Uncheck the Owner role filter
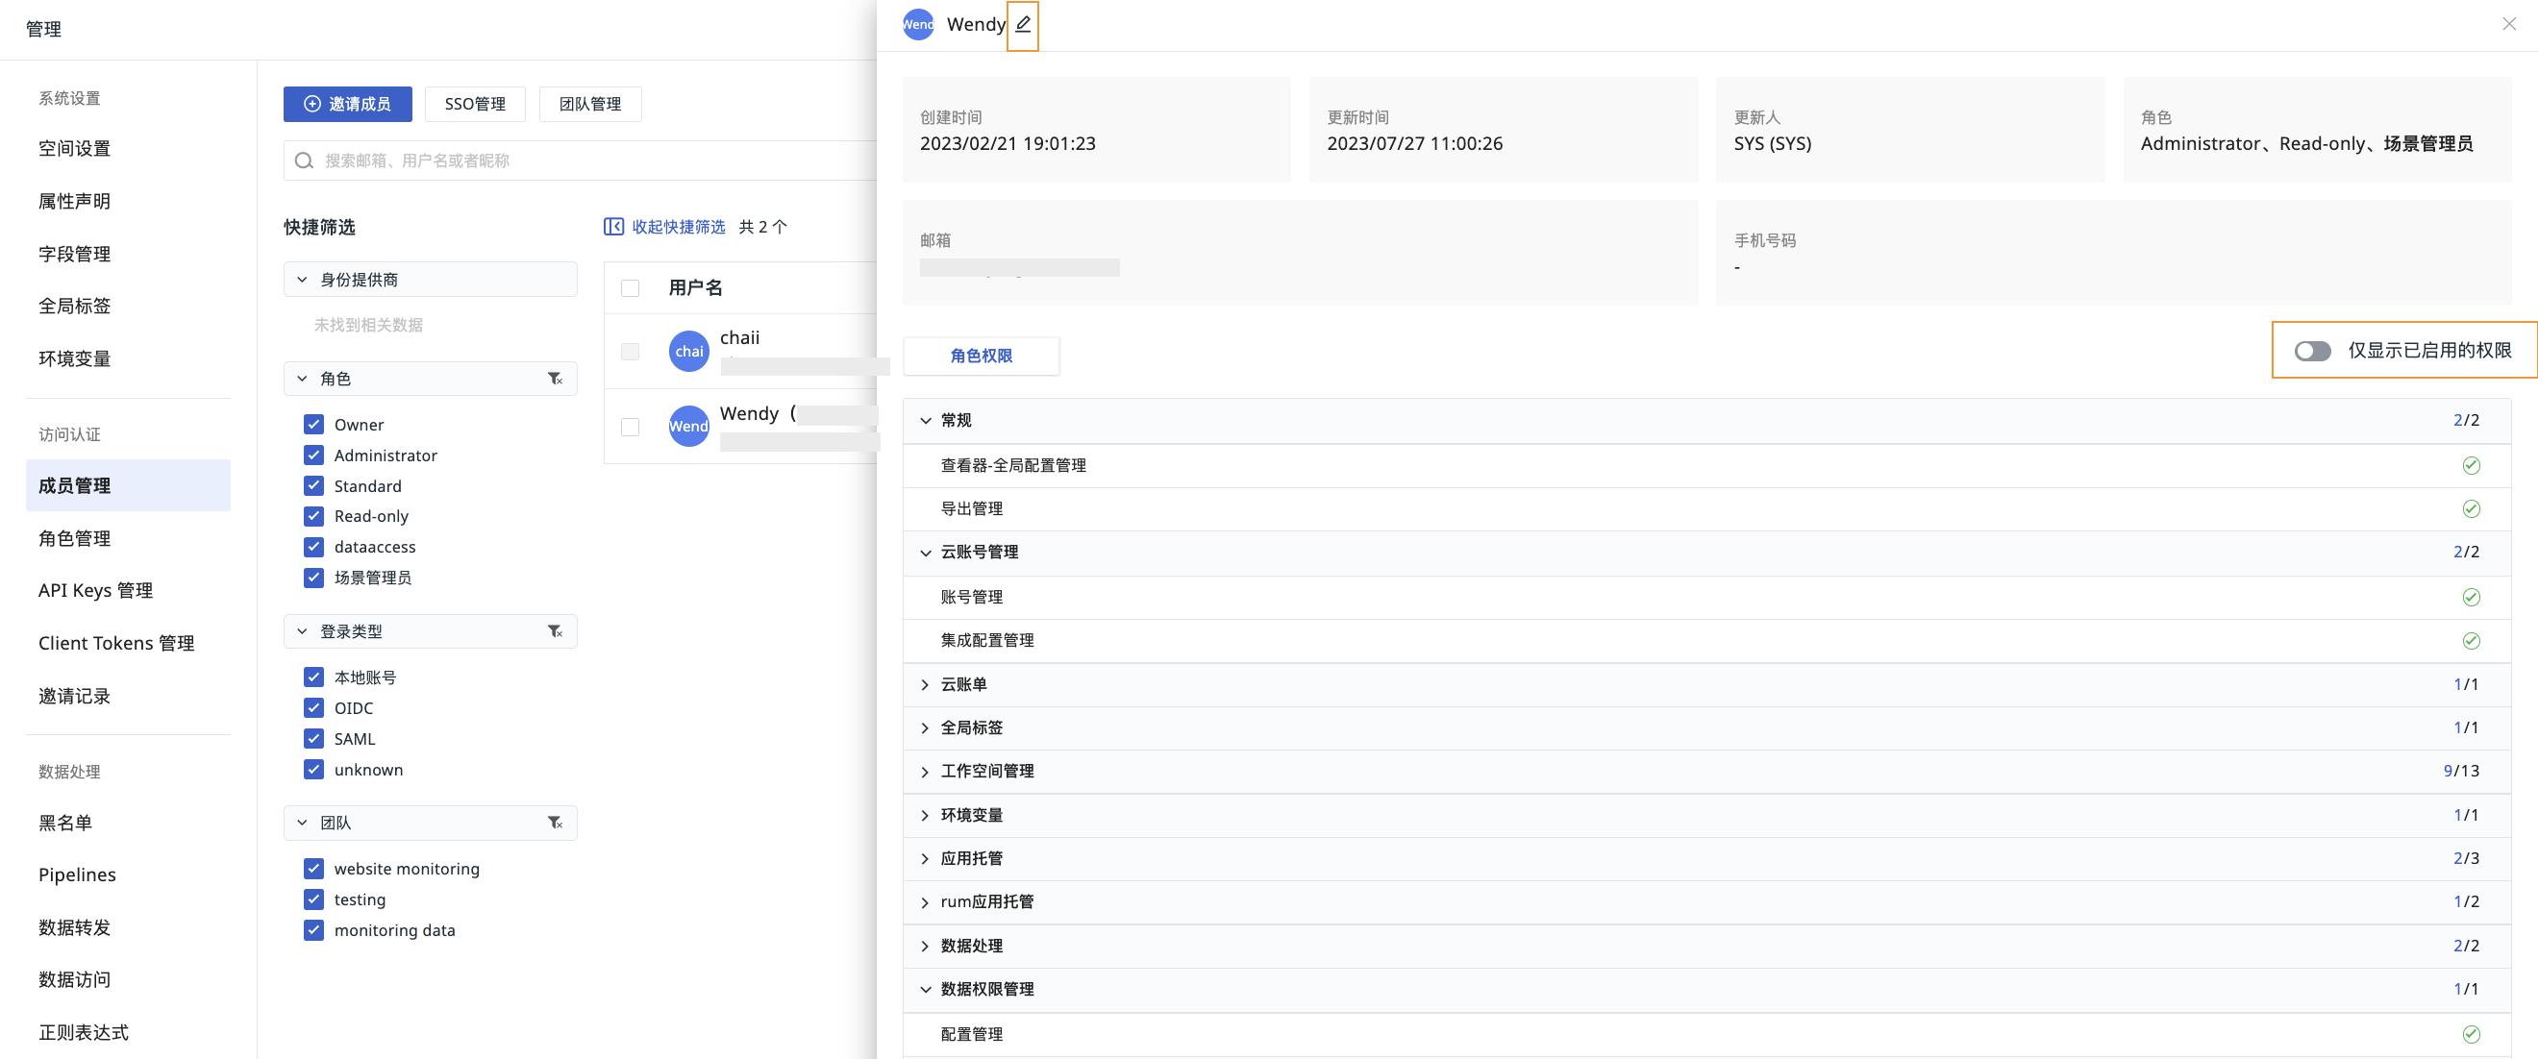 [313, 425]
